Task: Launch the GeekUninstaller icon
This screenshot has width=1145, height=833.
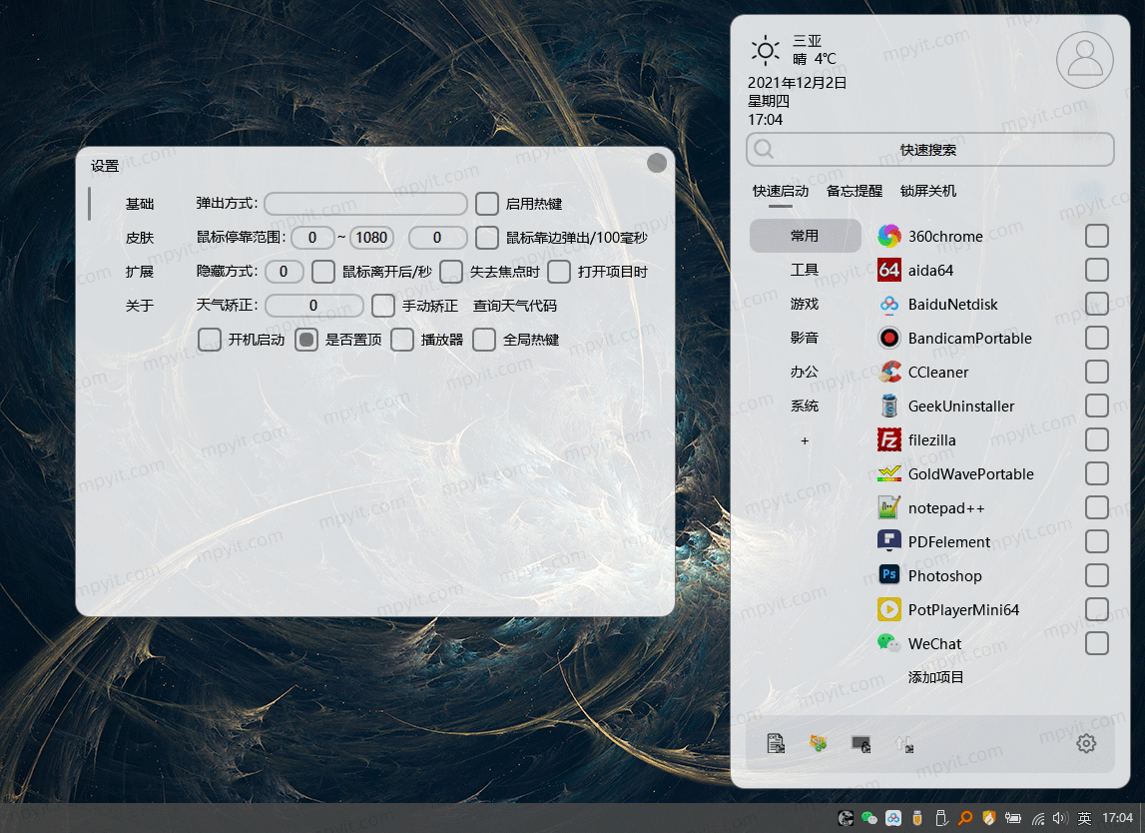Action: coord(888,407)
